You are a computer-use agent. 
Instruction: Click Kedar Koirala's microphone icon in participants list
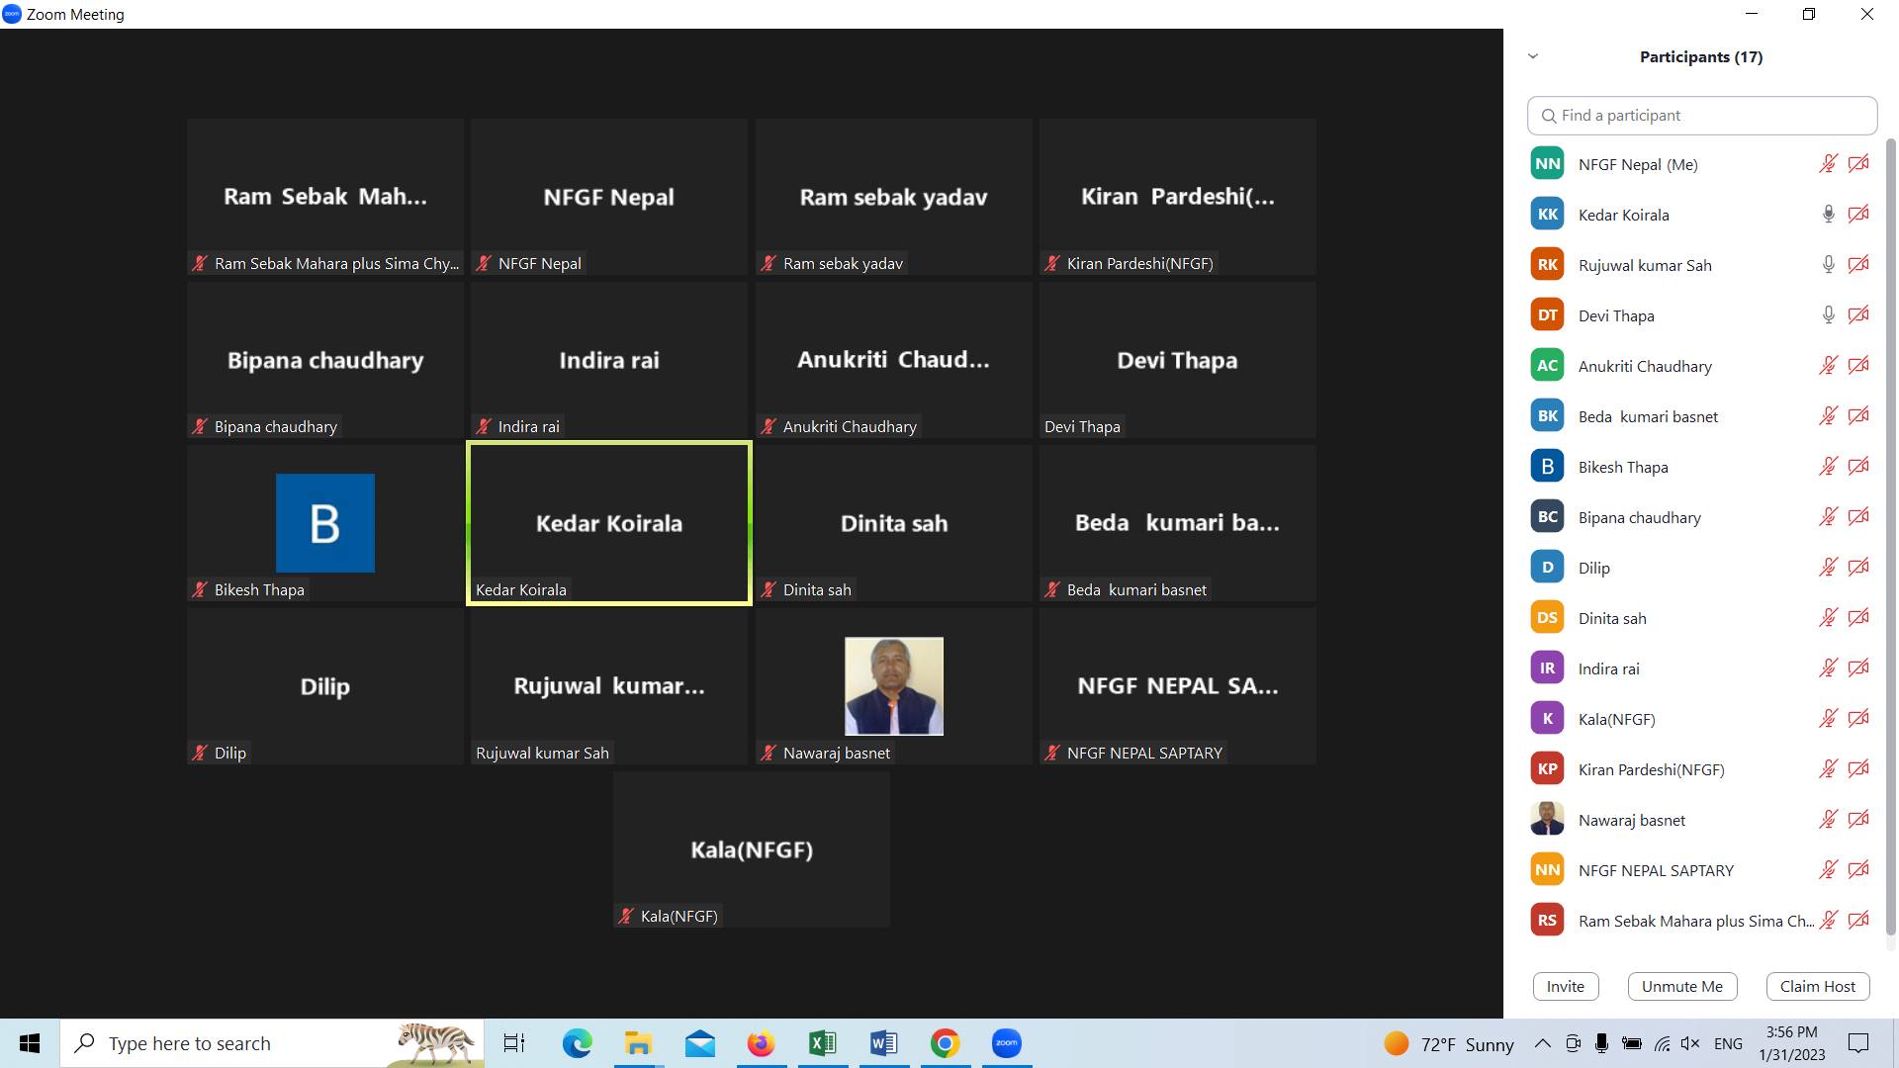click(1828, 215)
